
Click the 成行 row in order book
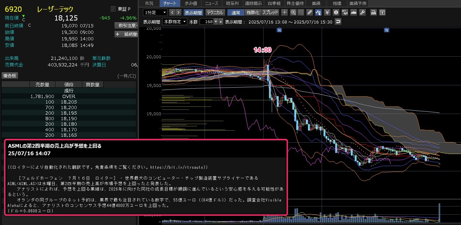coord(69,91)
